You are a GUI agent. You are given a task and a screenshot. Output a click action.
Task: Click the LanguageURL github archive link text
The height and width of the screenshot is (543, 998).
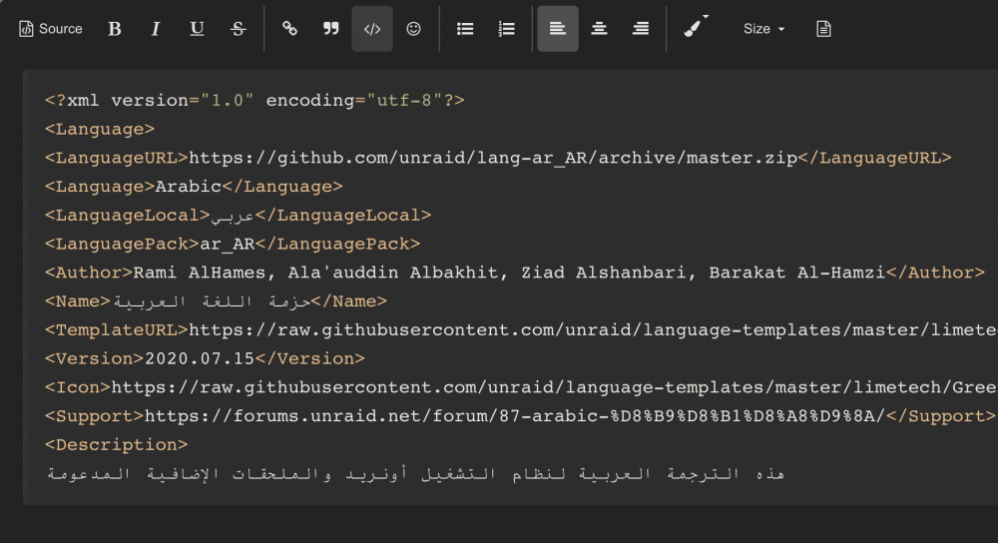pyautogui.click(x=493, y=158)
